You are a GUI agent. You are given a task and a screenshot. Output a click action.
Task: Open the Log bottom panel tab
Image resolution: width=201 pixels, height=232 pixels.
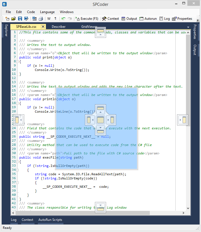tap(14, 220)
